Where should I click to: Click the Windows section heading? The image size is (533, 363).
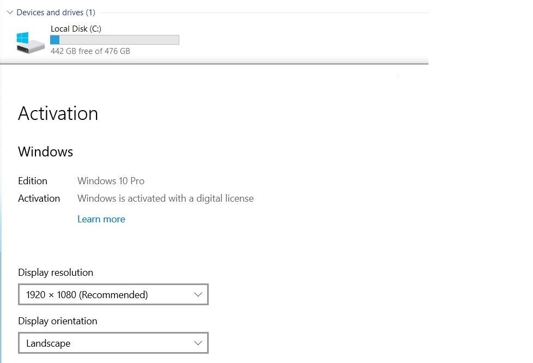tap(46, 152)
